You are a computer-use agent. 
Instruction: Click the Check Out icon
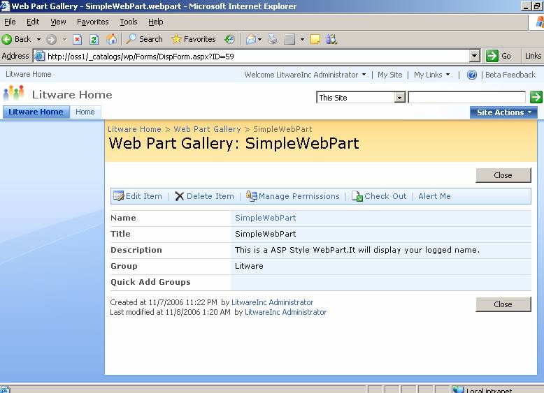[x=357, y=196]
